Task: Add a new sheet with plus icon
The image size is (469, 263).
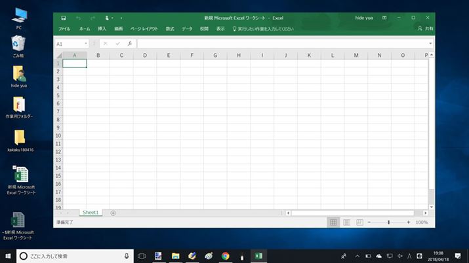Action: point(113,213)
